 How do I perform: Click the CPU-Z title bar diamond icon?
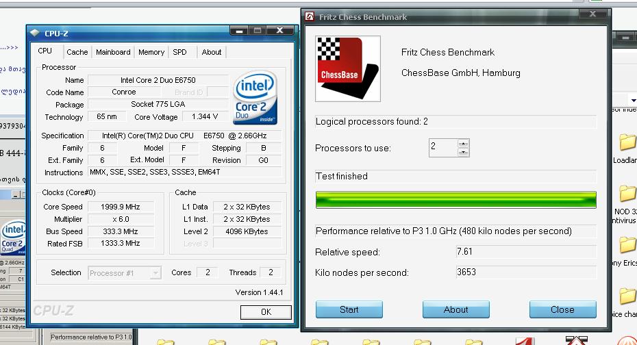coord(35,33)
